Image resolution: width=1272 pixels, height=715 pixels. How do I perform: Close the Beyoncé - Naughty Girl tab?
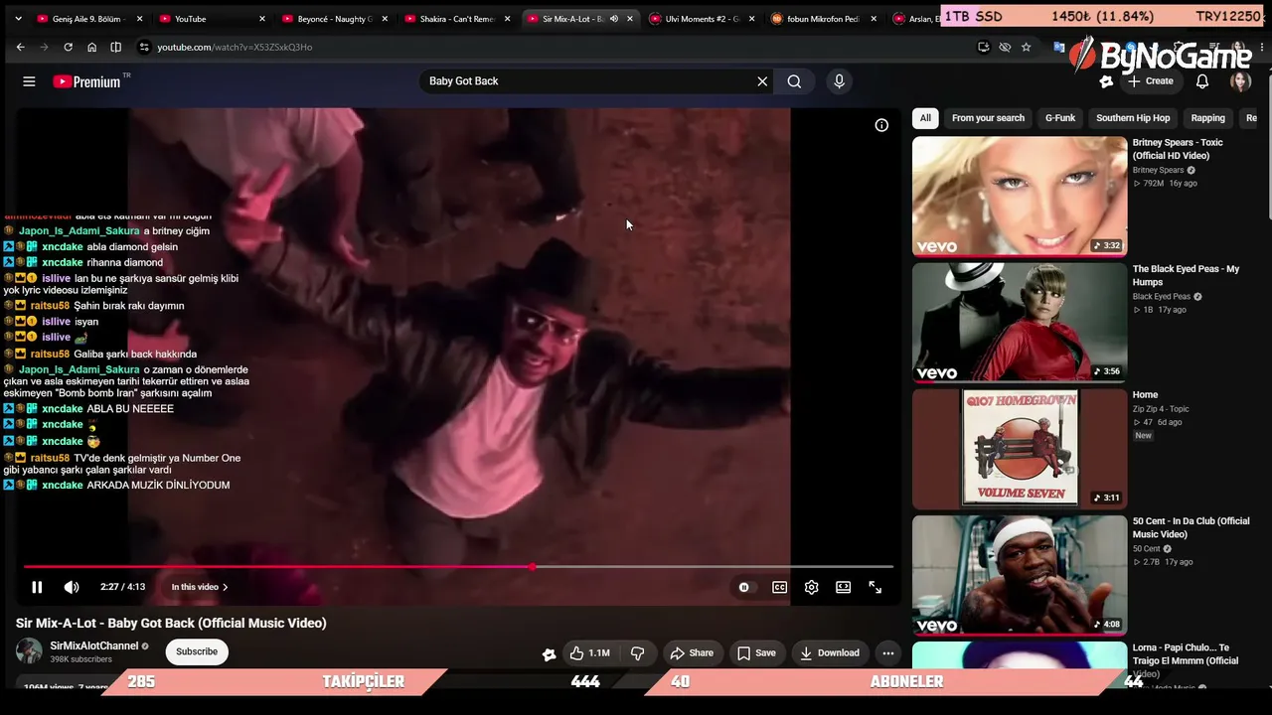[385, 19]
